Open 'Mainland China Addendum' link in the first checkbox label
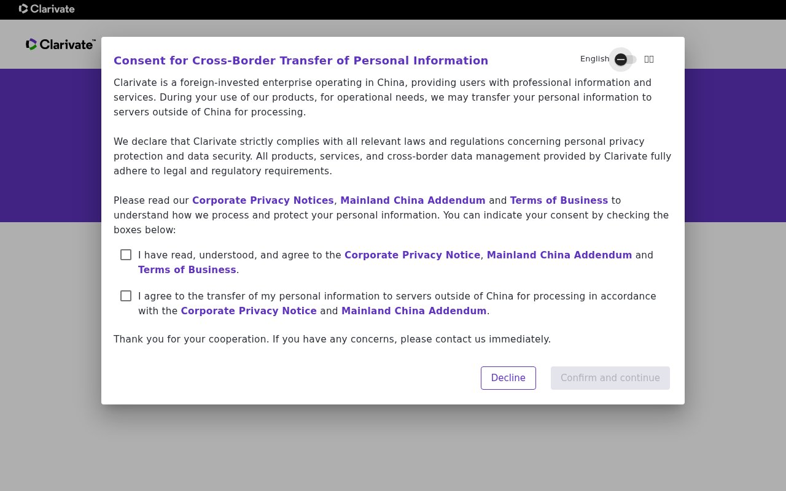 click(x=559, y=255)
